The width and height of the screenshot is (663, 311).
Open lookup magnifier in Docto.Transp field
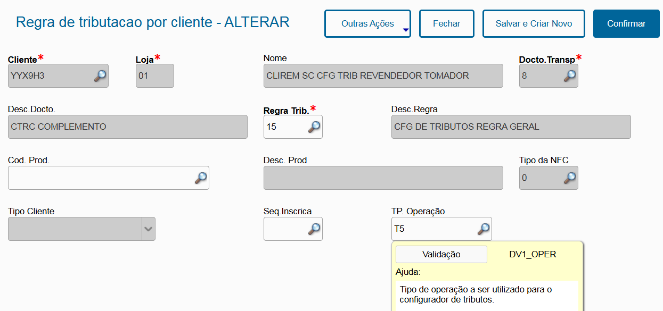point(570,76)
